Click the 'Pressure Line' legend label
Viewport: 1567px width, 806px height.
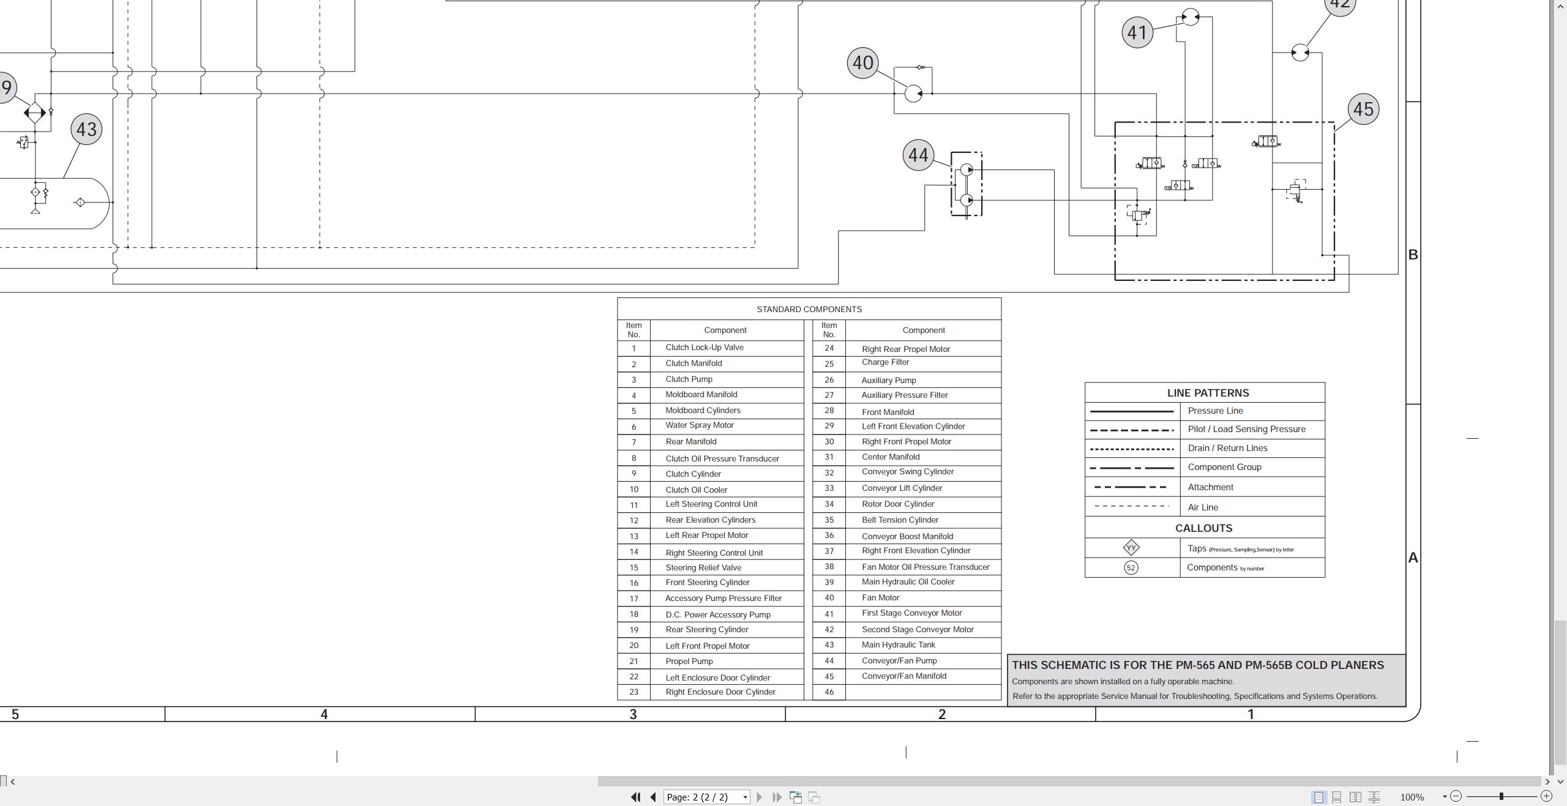(x=1215, y=411)
